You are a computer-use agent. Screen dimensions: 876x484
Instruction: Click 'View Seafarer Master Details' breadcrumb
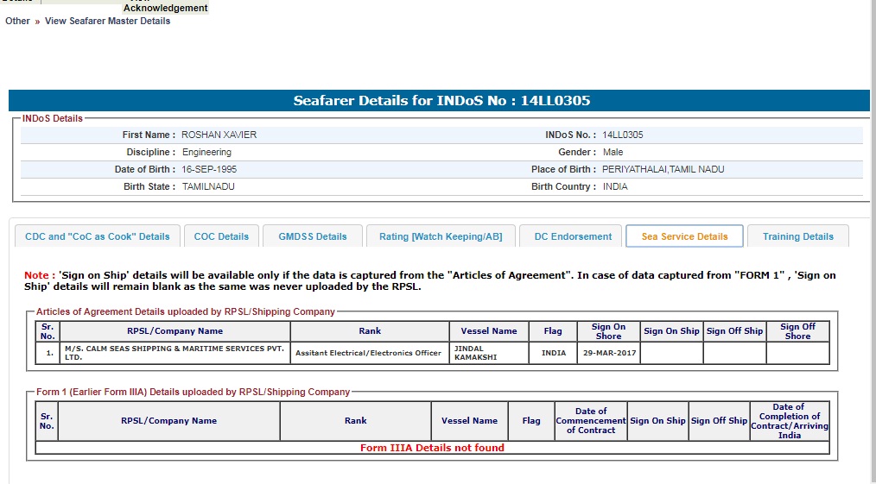click(107, 21)
